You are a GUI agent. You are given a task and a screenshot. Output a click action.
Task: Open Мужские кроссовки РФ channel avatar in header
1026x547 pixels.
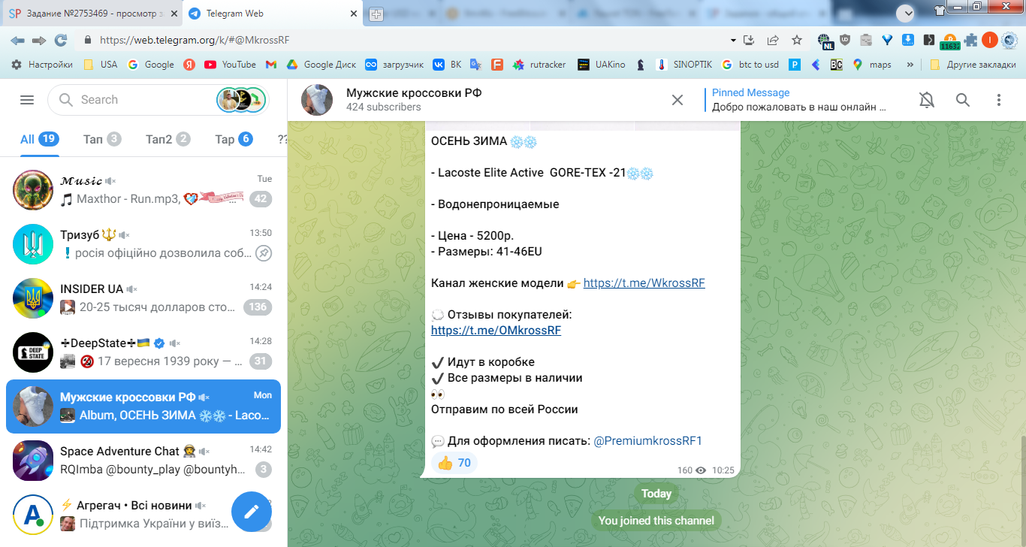[x=317, y=100]
